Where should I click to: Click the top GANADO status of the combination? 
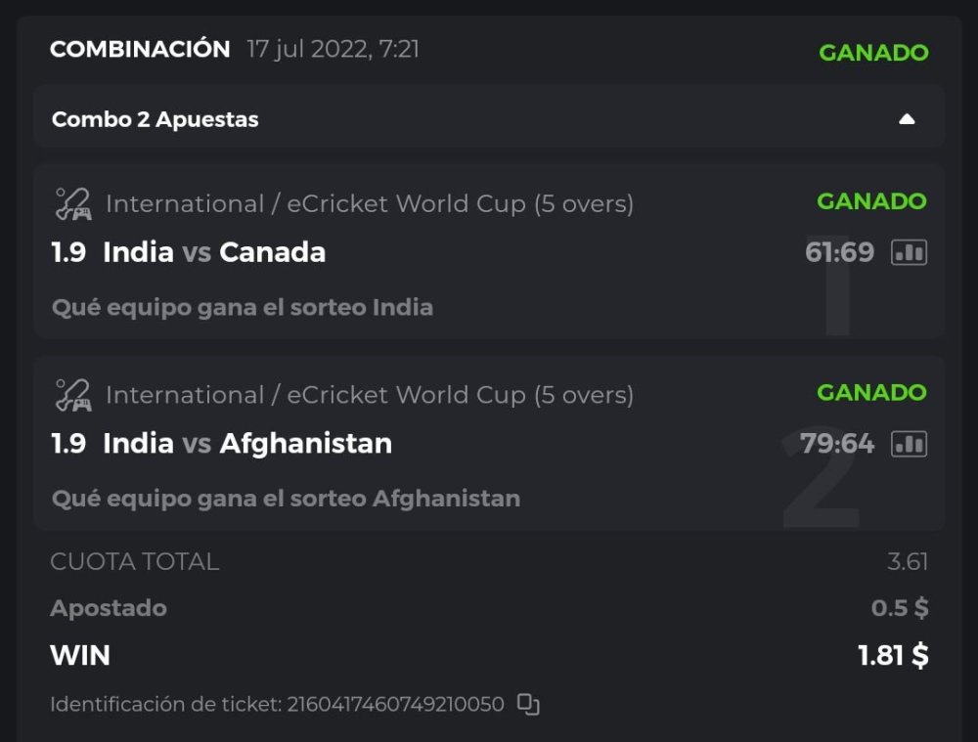click(873, 53)
